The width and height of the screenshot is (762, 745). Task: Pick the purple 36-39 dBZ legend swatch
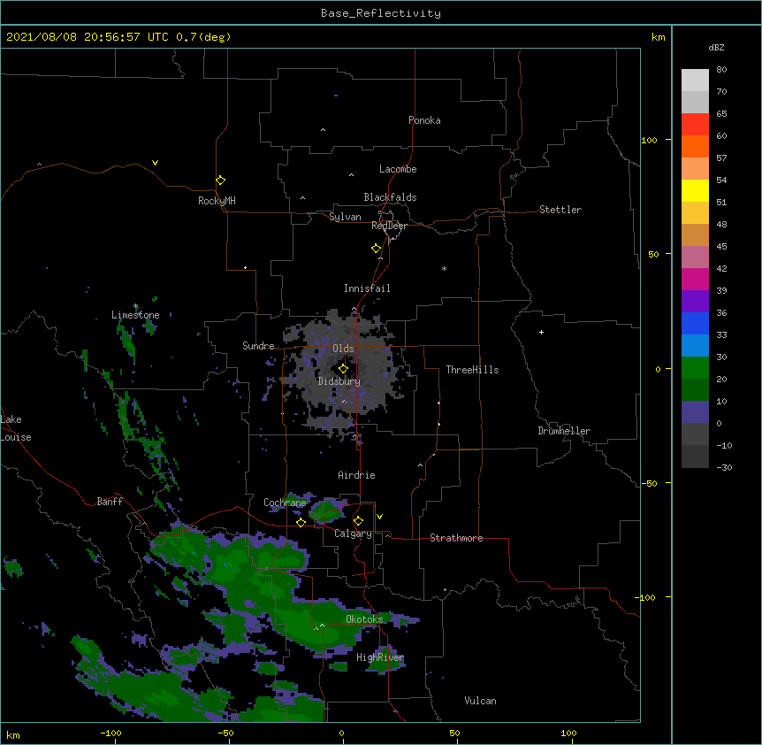click(x=695, y=301)
